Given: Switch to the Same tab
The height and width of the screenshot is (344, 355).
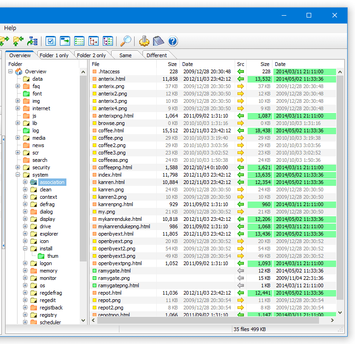Looking at the screenshot, I should click(125, 55).
